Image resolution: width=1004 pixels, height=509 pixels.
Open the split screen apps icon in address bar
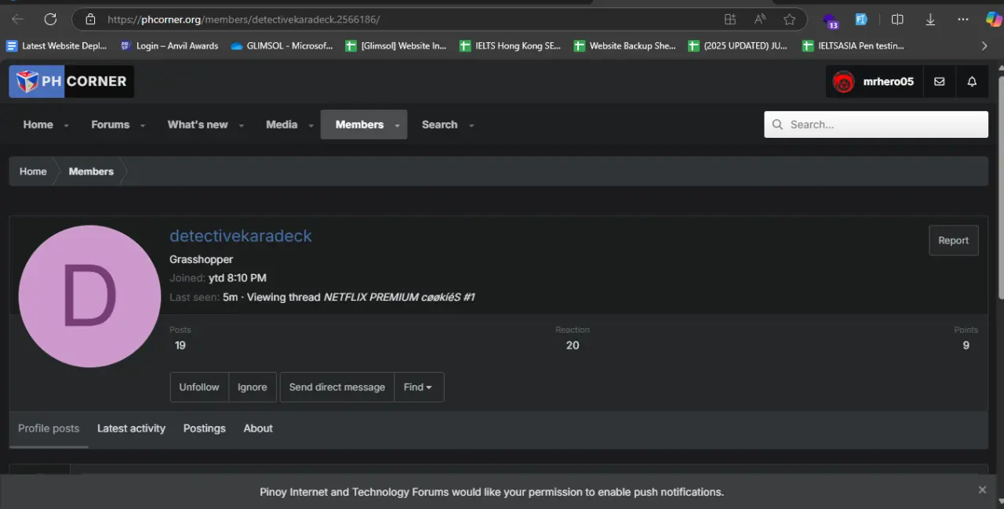coord(730,20)
